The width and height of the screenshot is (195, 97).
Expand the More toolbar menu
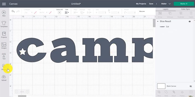tap(142, 11)
